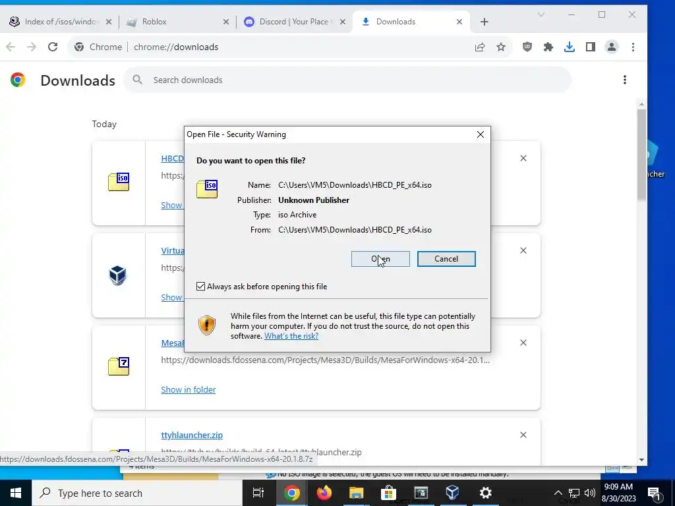Click the Mesa 7z archive file icon

point(119,366)
